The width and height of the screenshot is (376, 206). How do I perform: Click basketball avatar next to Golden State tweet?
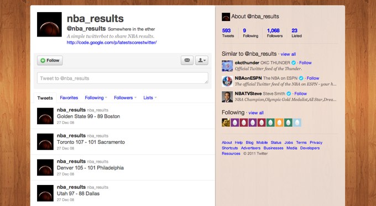pyautogui.click(x=45, y=116)
